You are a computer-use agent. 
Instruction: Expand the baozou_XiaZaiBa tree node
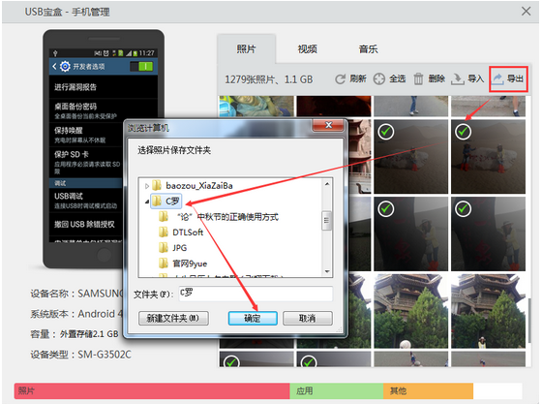click(147, 186)
